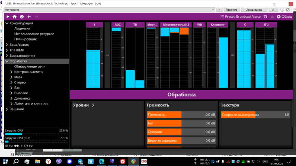This screenshot has height=166, width=296.
Task: Open the TB meter header
Action: pos(135,25)
